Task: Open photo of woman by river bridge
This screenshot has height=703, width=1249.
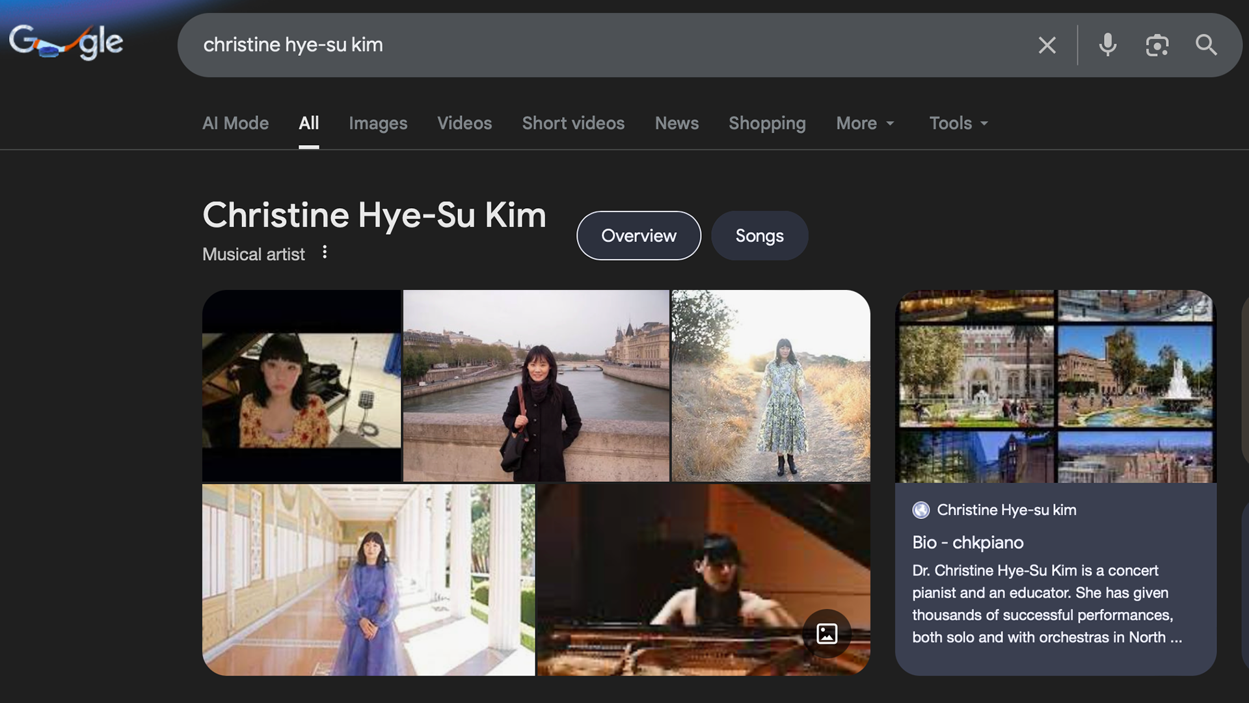Action: 536,386
